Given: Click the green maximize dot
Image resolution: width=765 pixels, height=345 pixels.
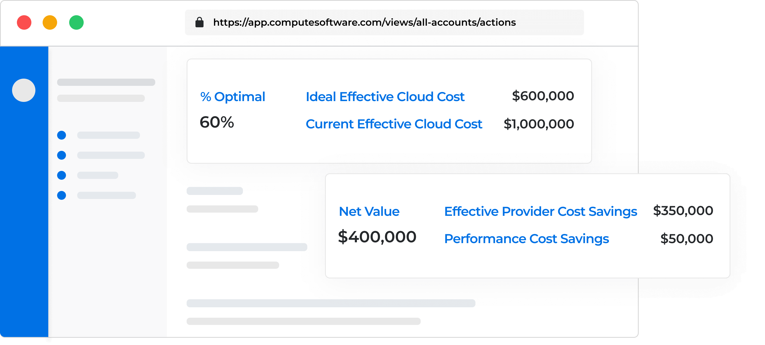Looking at the screenshot, I should point(76,22).
